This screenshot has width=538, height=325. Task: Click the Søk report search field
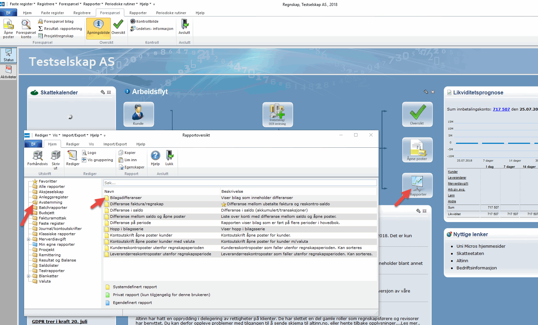240,183
